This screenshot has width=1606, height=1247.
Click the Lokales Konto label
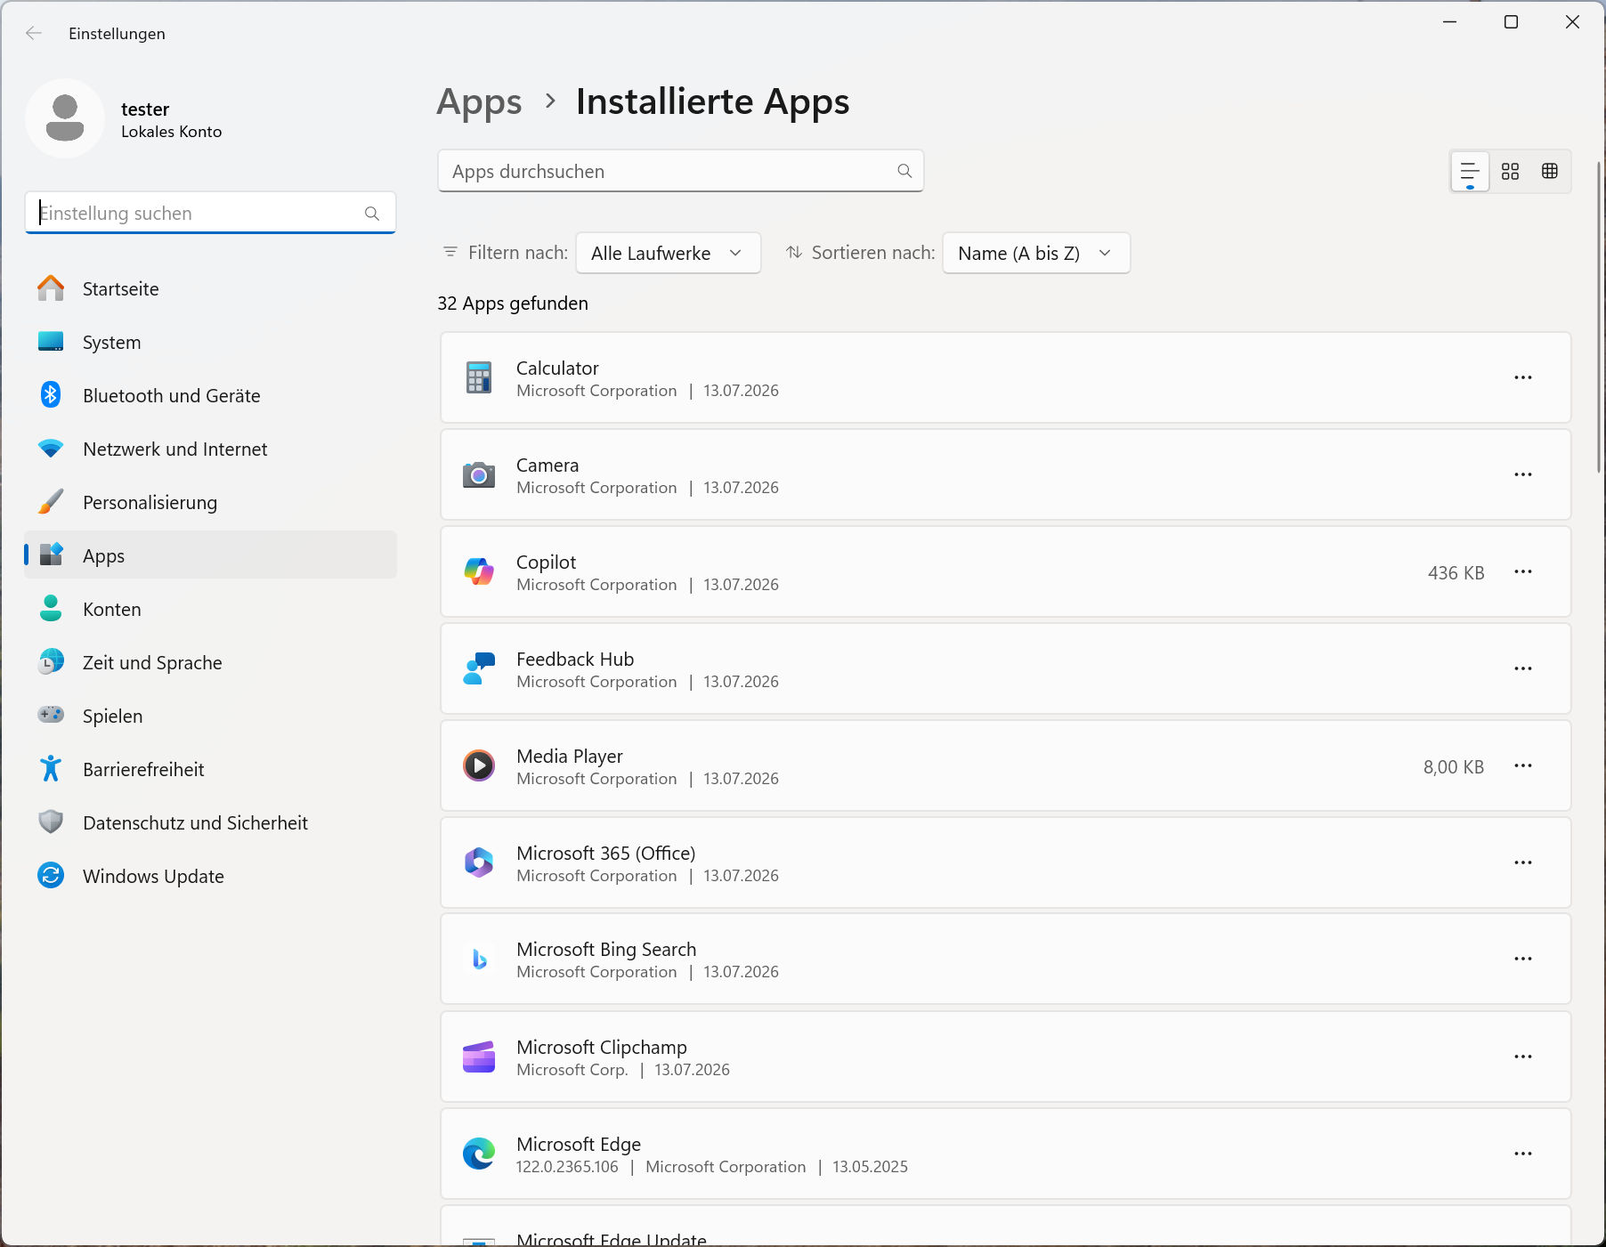point(172,132)
